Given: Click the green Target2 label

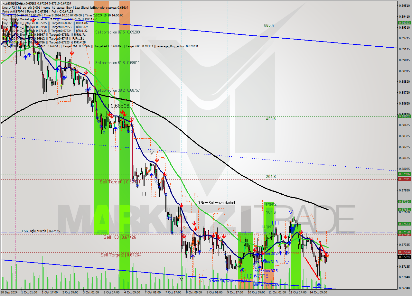Looking at the screenshot, I should click(269, 204).
